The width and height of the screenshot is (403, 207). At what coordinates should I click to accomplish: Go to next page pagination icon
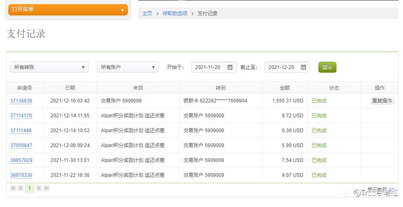[x=39, y=188]
